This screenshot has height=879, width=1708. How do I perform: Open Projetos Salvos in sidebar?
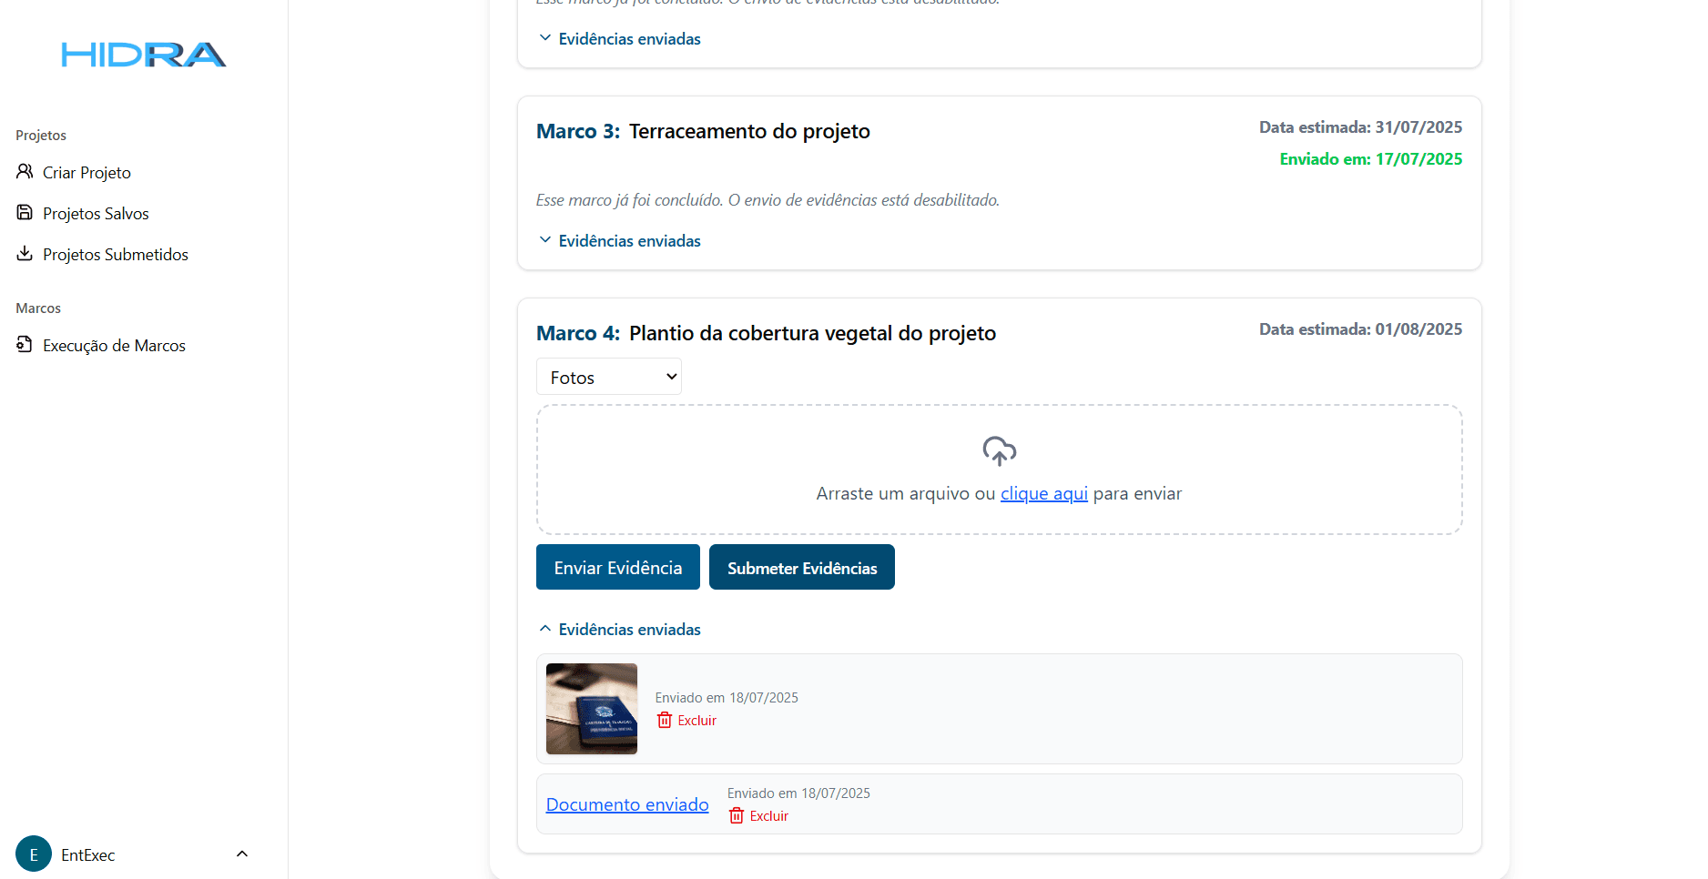click(96, 213)
